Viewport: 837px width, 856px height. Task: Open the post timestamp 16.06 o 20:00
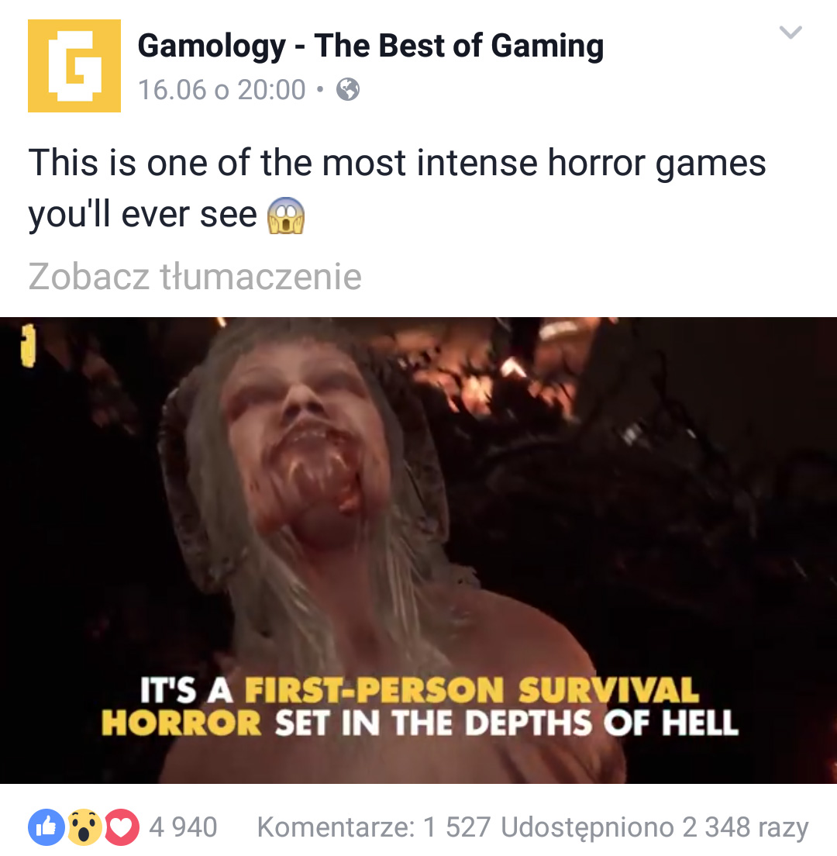point(222,89)
